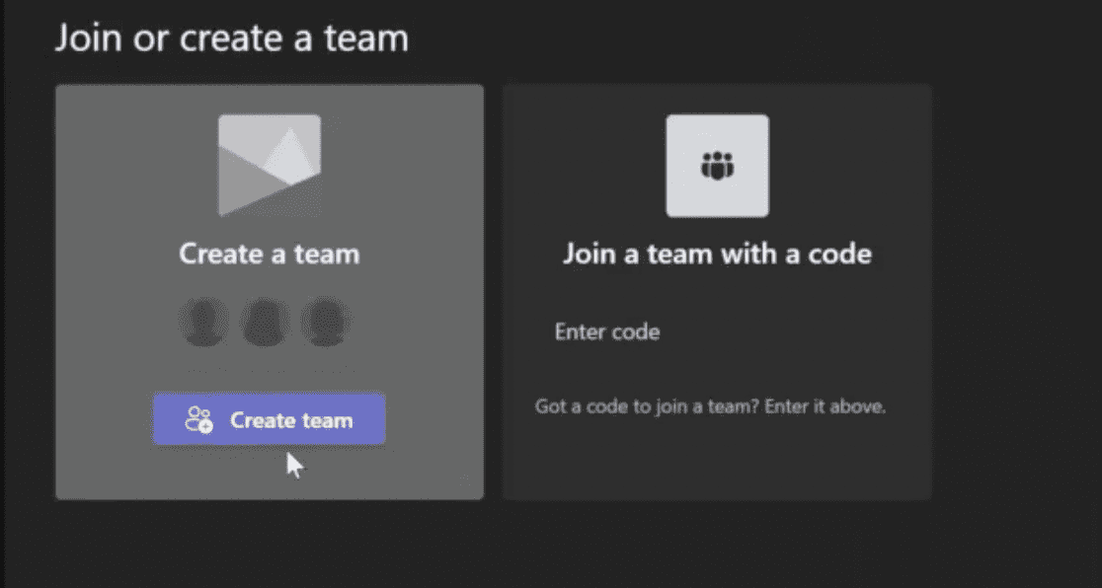Click the "Join or create a team" page heading
1102x588 pixels.
(231, 37)
